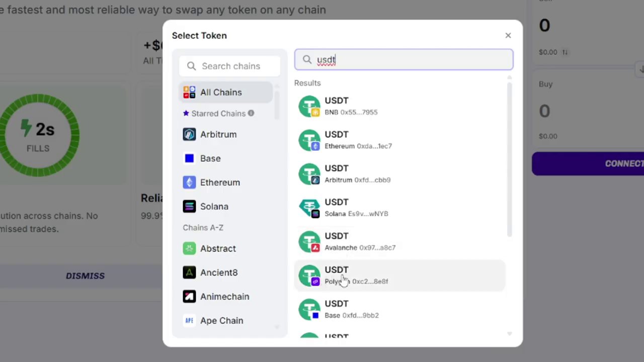Click the Abstract chain icon
The height and width of the screenshot is (362, 644).
(x=189, y=248)
